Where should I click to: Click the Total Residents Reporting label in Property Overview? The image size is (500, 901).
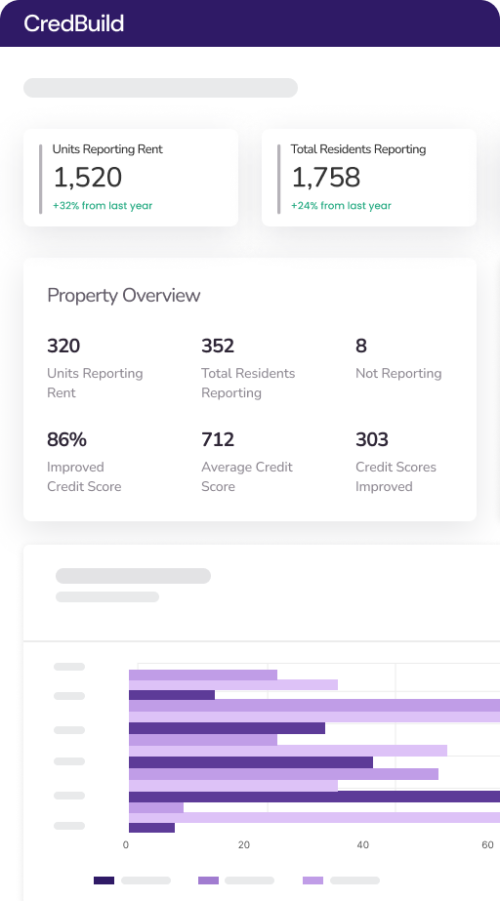[248, 383]
